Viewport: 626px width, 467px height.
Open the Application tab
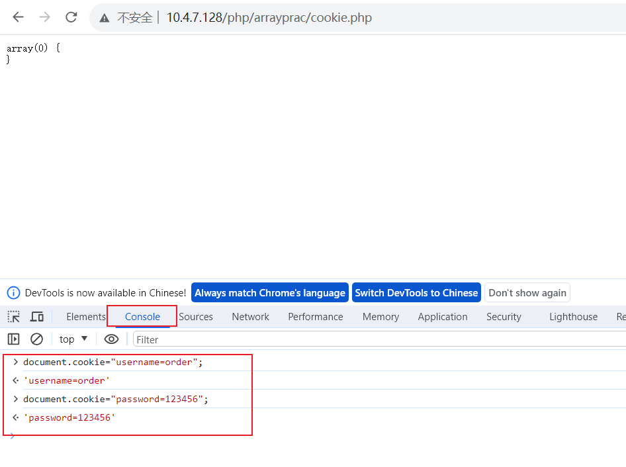point(442,317)
